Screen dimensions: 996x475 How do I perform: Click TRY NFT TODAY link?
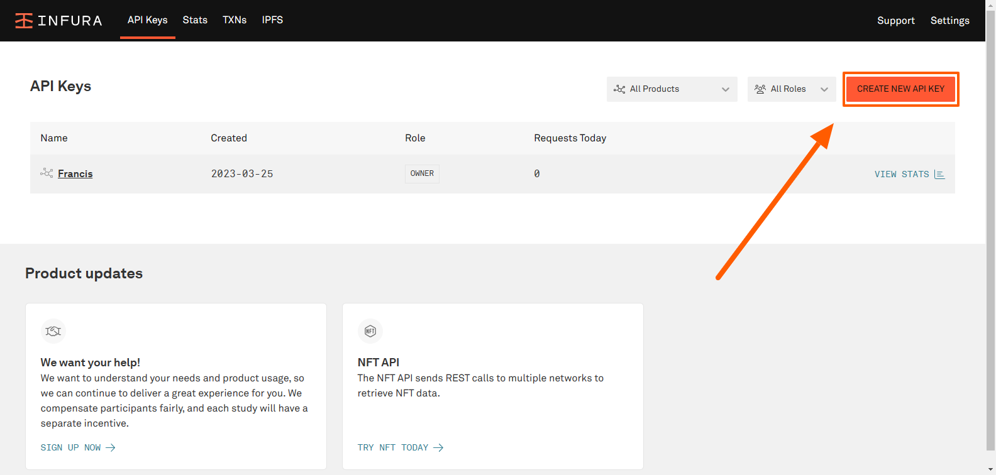pos(401,447)
